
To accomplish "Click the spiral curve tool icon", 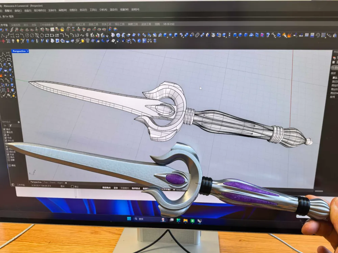I will click(x=77, y=41).
